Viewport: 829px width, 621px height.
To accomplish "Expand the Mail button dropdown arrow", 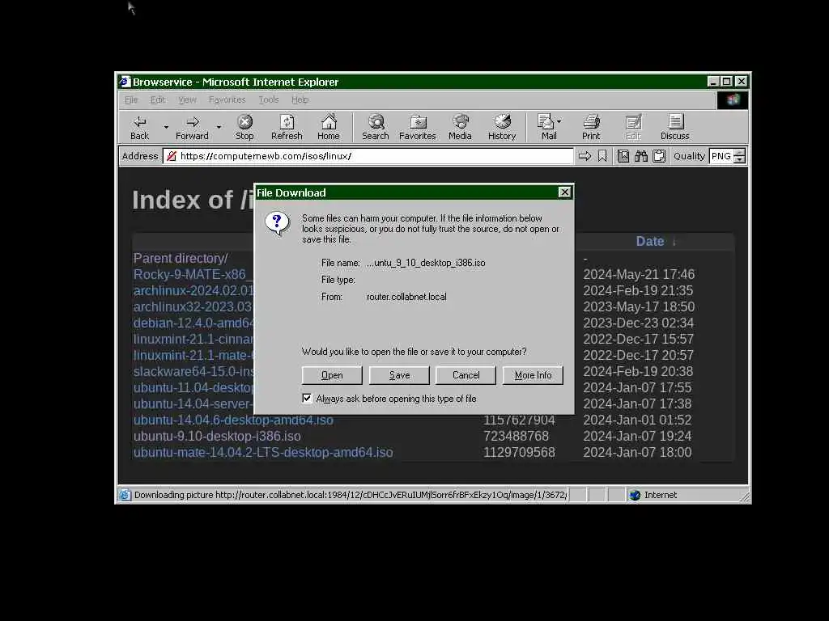I will tap(559, 121).
